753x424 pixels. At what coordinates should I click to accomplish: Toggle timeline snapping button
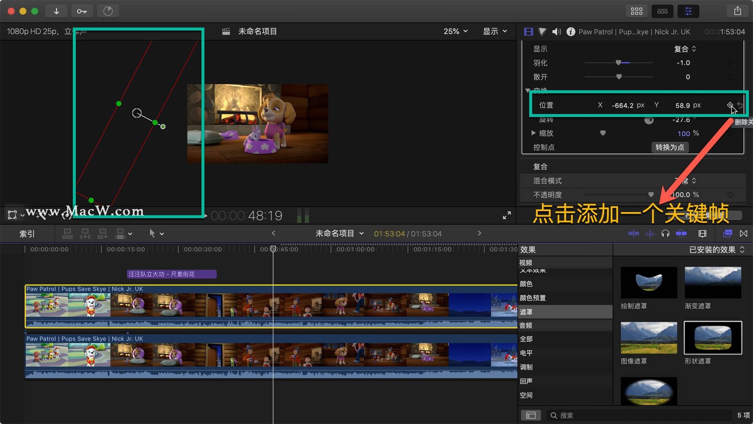tap(681, 234)
